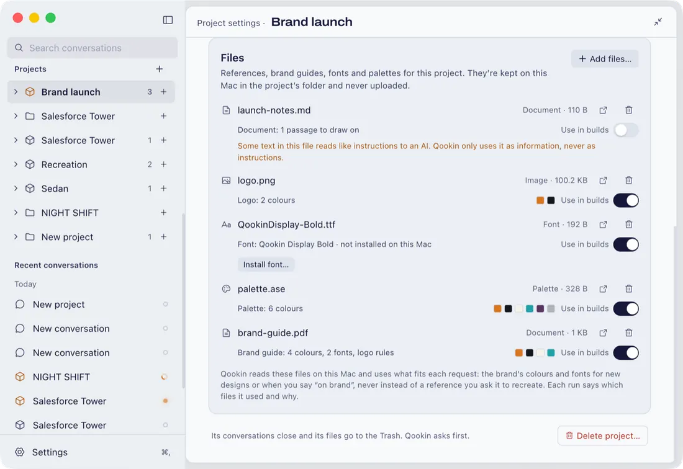Click the brand-guide.pdf file name
The image size is (683, 469).
pyautogui.click(x=273, y=333)
